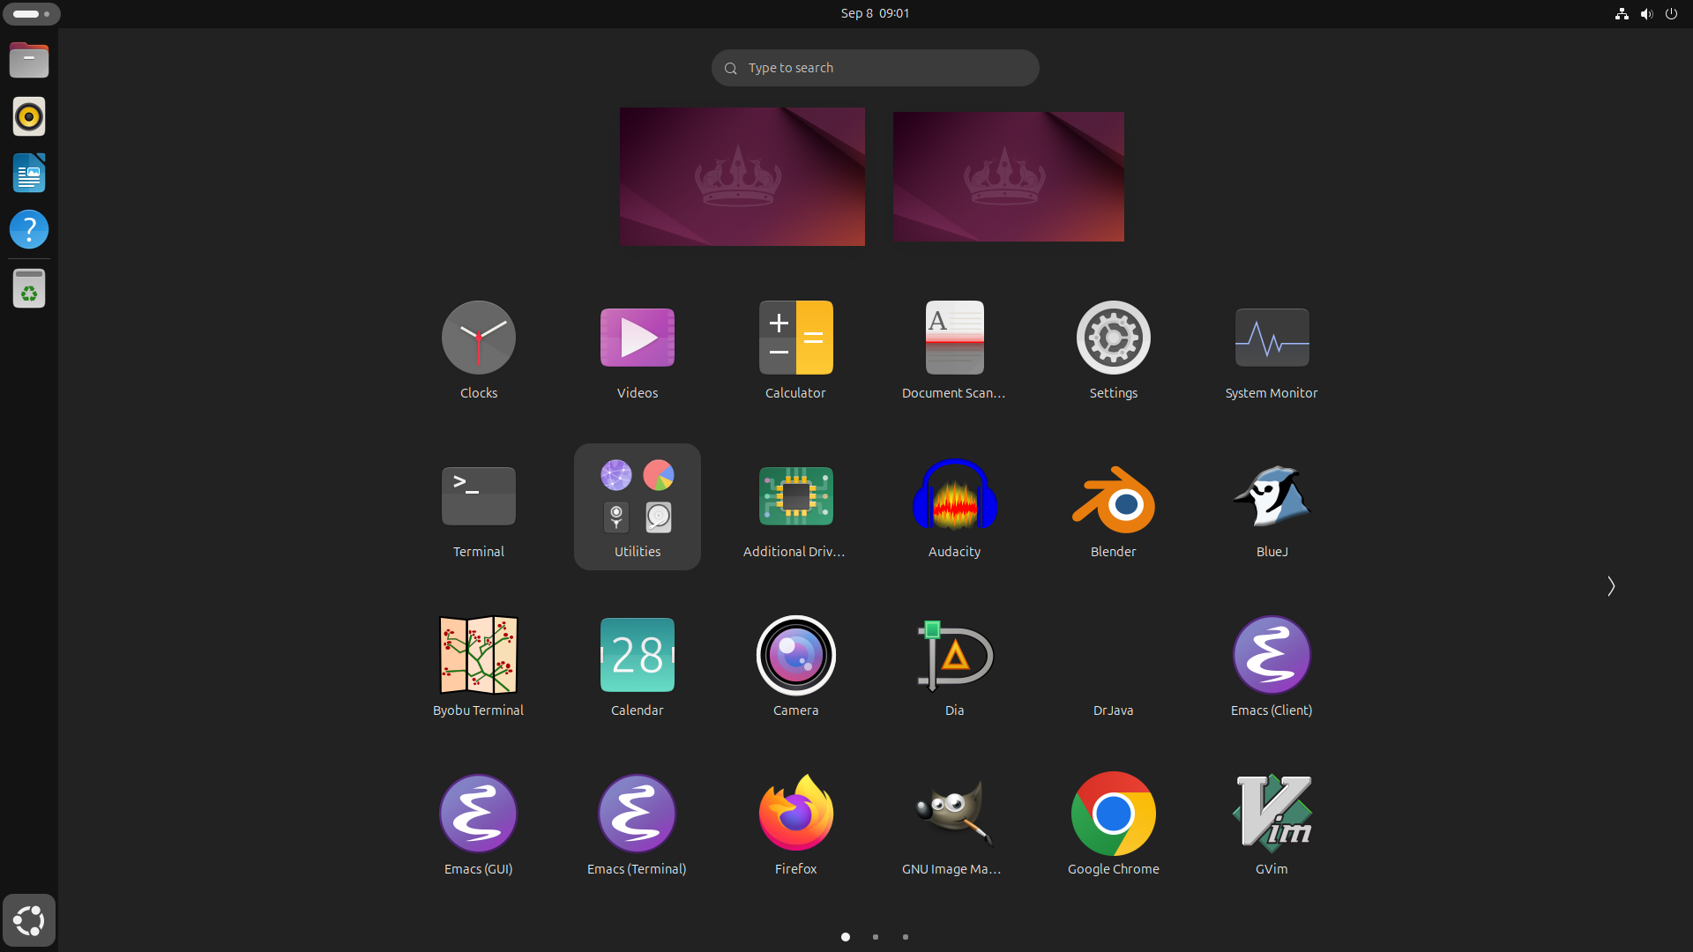This screenshot has width=1693, height=952.
Task: Open Help from the dock
Action: [29, 229]
